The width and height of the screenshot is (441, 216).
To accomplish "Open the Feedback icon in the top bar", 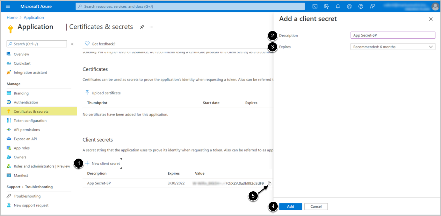I will click(372, 6).
